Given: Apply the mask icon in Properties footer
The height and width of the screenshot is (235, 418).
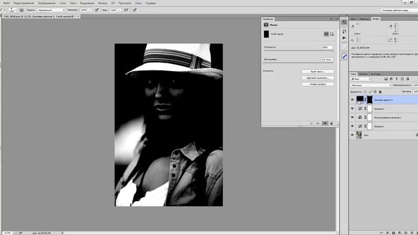Looking at the screenshot, I should (318, 123).
